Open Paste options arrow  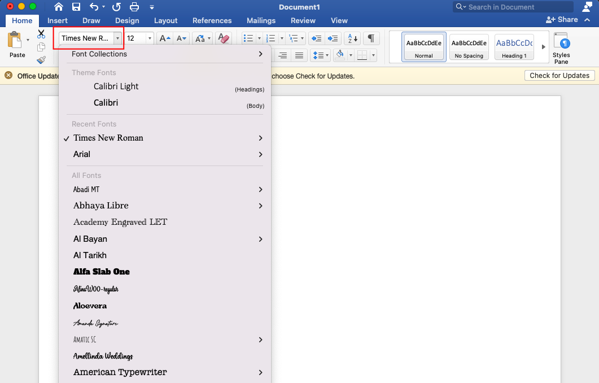click(28, 40)
